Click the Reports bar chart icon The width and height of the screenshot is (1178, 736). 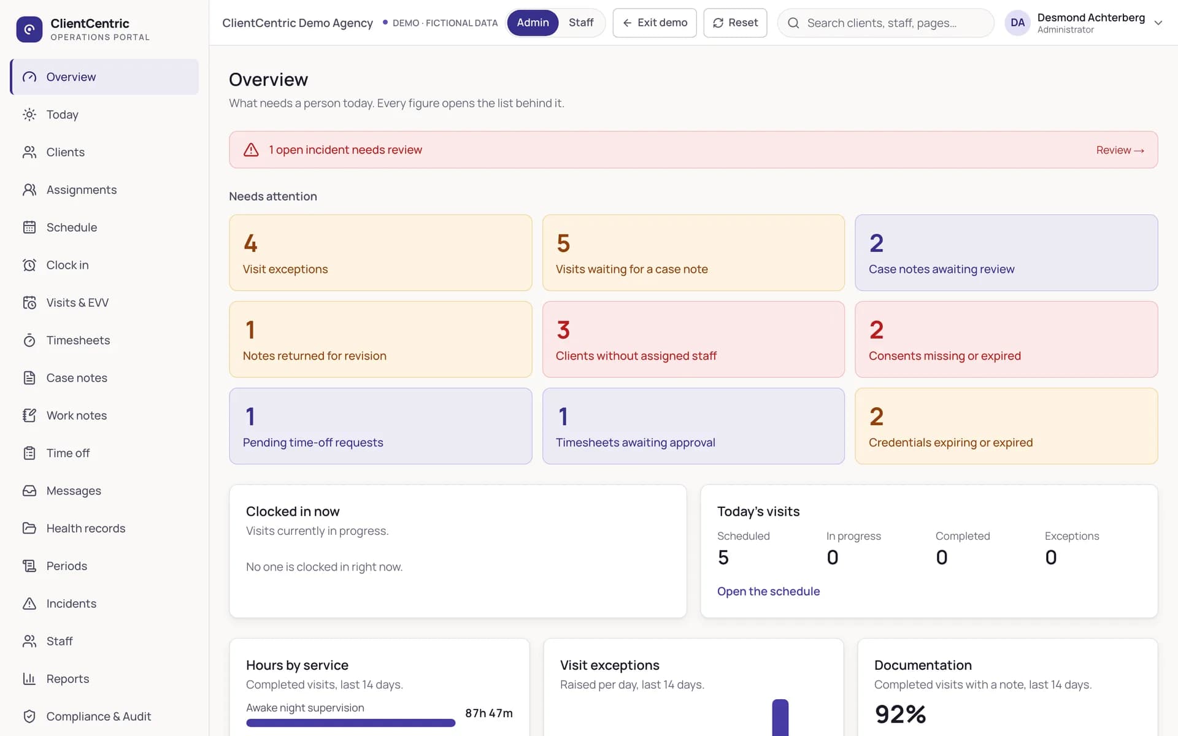click(x=29, y=679)
